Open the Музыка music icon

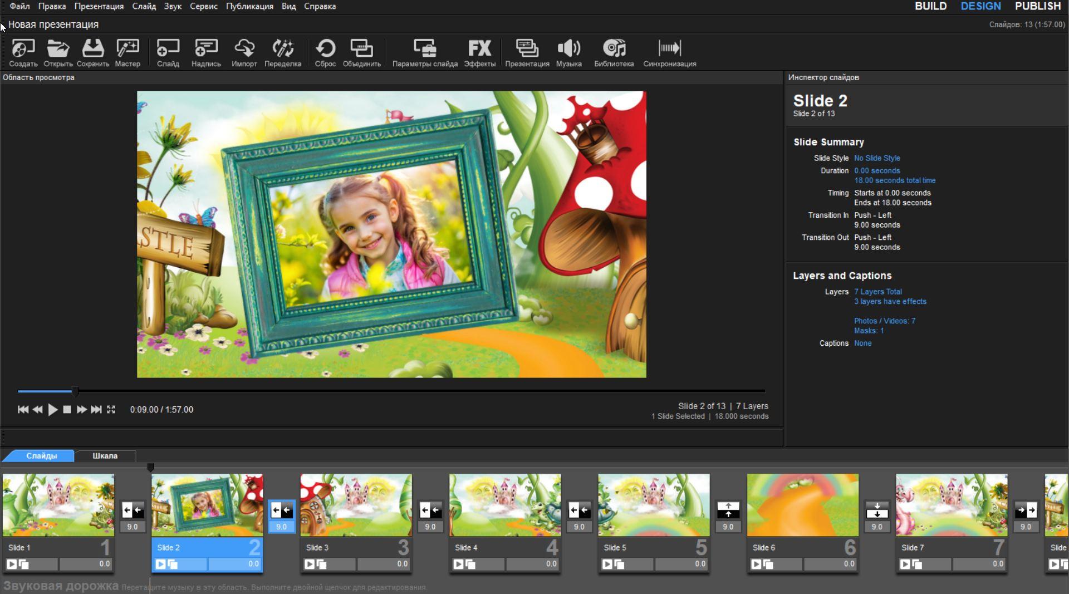568,53
